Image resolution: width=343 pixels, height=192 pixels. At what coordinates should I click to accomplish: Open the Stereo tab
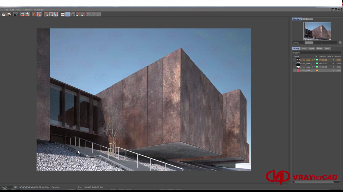pos(327,48)
